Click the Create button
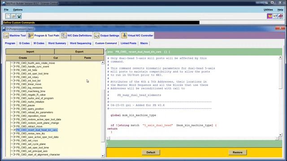287x161 pixels. 23,58
